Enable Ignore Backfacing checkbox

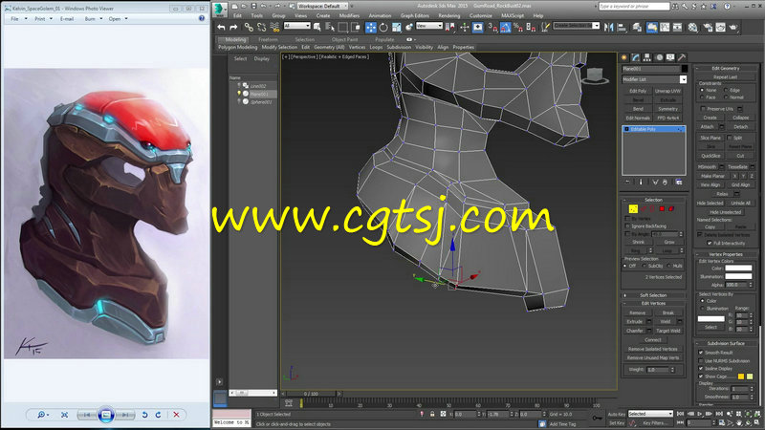click(x=628, y=226)
